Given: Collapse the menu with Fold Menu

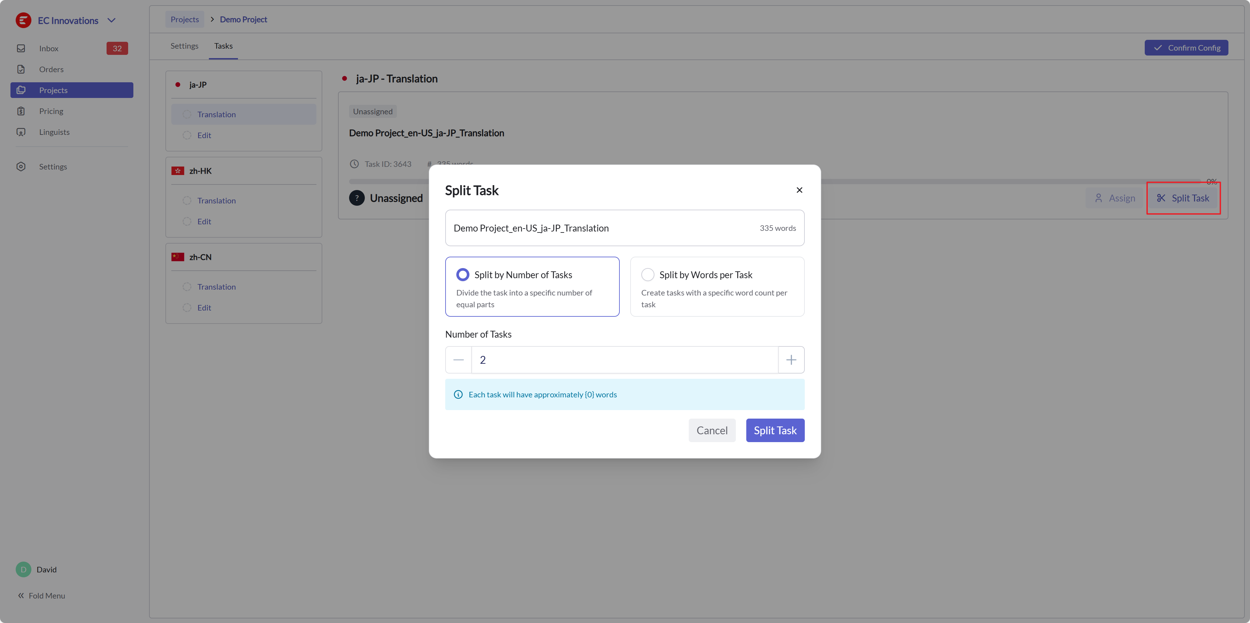Looking at the screenshot, I should 41,595.
